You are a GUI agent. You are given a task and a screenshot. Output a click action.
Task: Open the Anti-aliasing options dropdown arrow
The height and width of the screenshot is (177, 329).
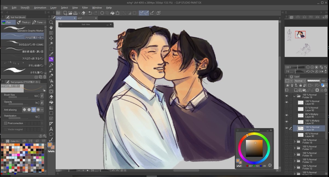point(42,110)
